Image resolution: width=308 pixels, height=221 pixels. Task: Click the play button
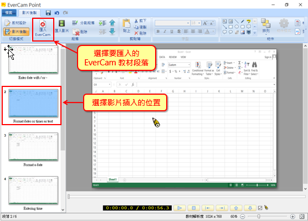179,208
